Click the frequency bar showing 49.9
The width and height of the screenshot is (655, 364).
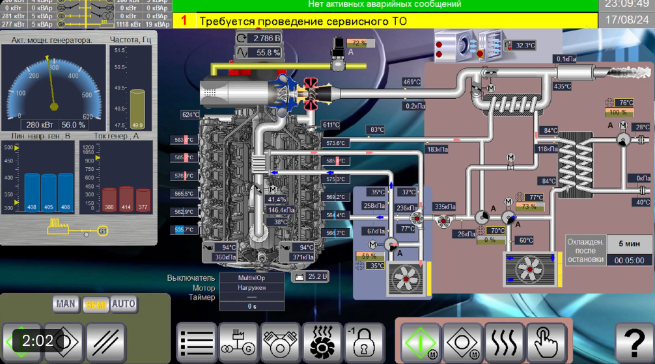pos(137,109)
